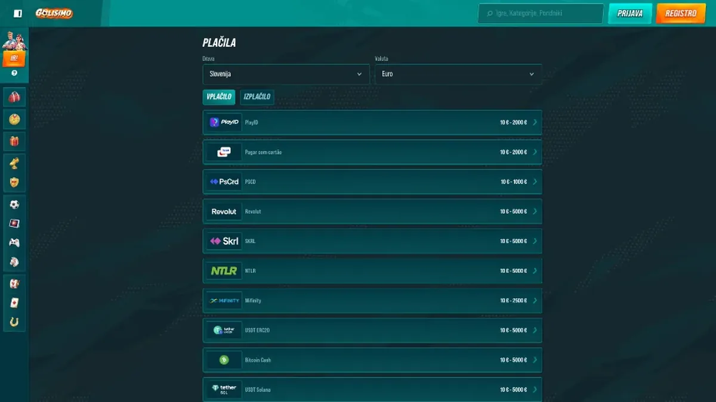
Task: Click the 'PLAČILA' page heading
Action: [220, 43]
